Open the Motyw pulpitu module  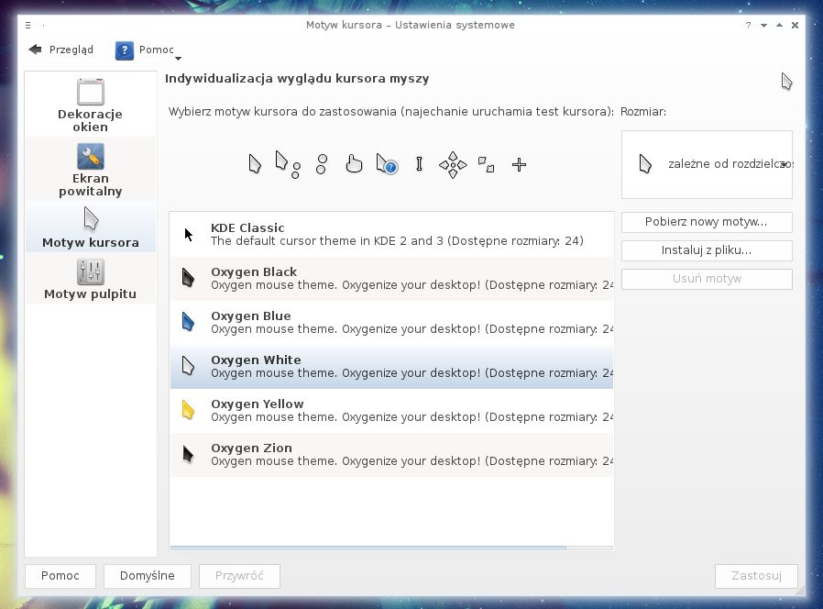(91, 279)
